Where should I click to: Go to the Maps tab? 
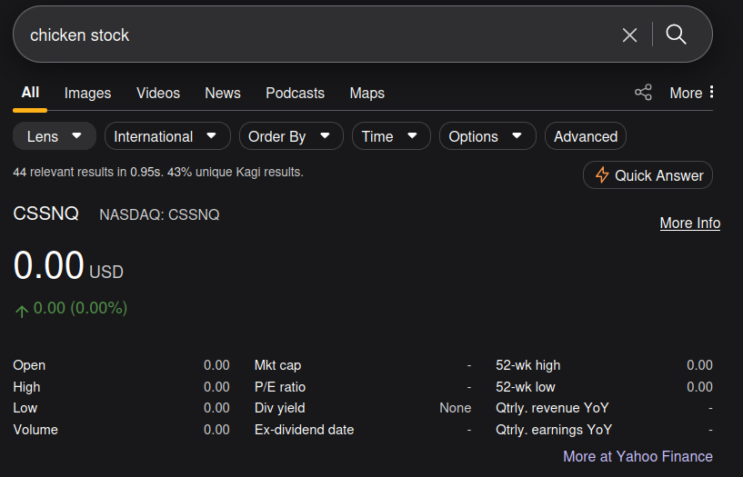[366, 93]
